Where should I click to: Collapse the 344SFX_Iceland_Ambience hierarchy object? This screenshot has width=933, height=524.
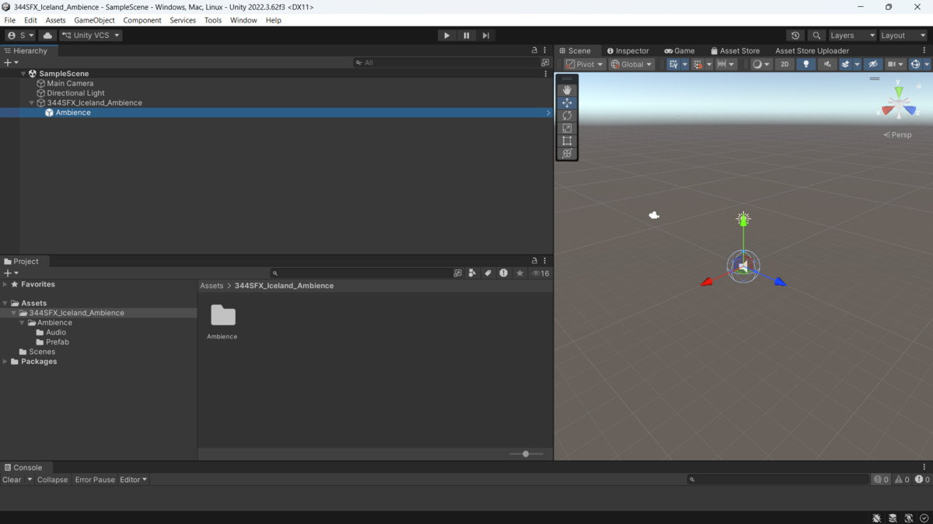pyautogui.click(x=32, y=102)
